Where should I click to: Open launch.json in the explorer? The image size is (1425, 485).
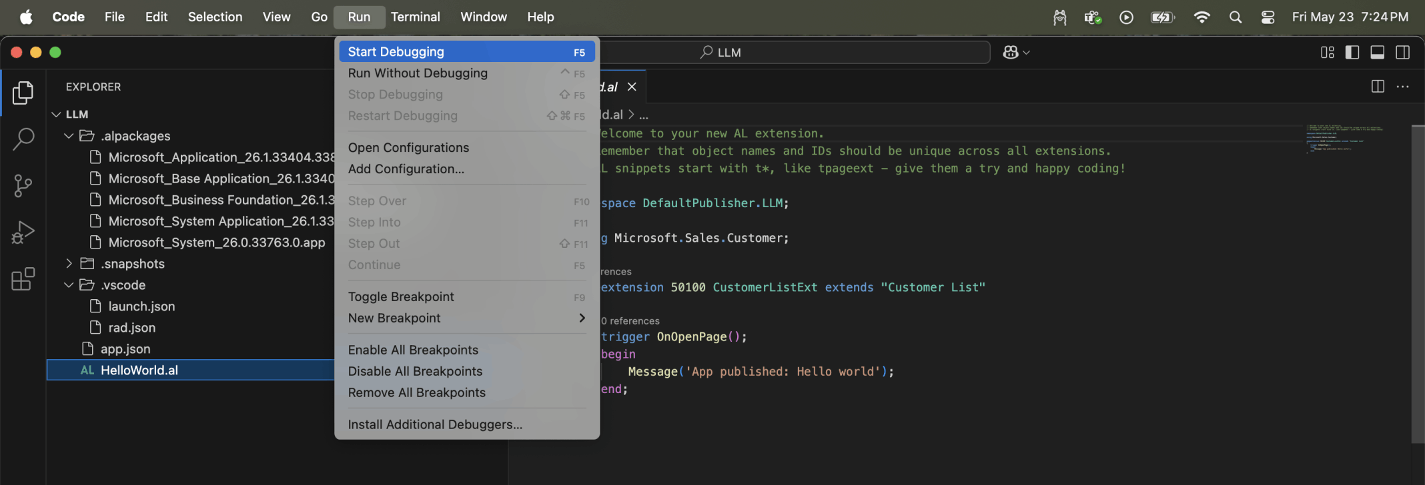tap(141, 306)
